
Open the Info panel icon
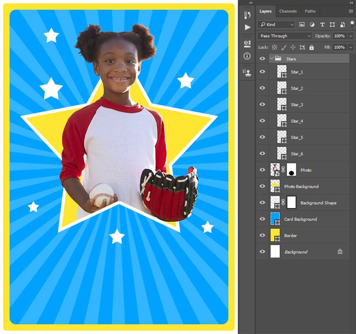[x=247, y=56]
